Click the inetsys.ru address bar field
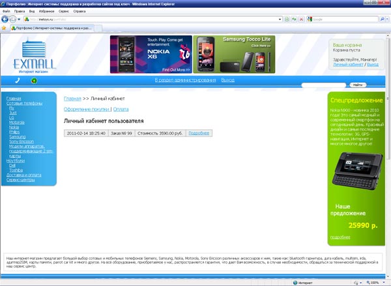Screen dimensions: 391x286 pyautogui.click(x=153, y=19)
